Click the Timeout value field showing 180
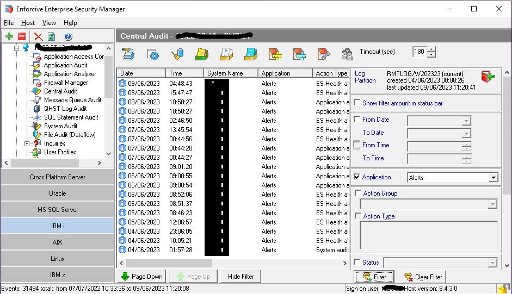Screen dimensions: 512x294 pos(420,52)
